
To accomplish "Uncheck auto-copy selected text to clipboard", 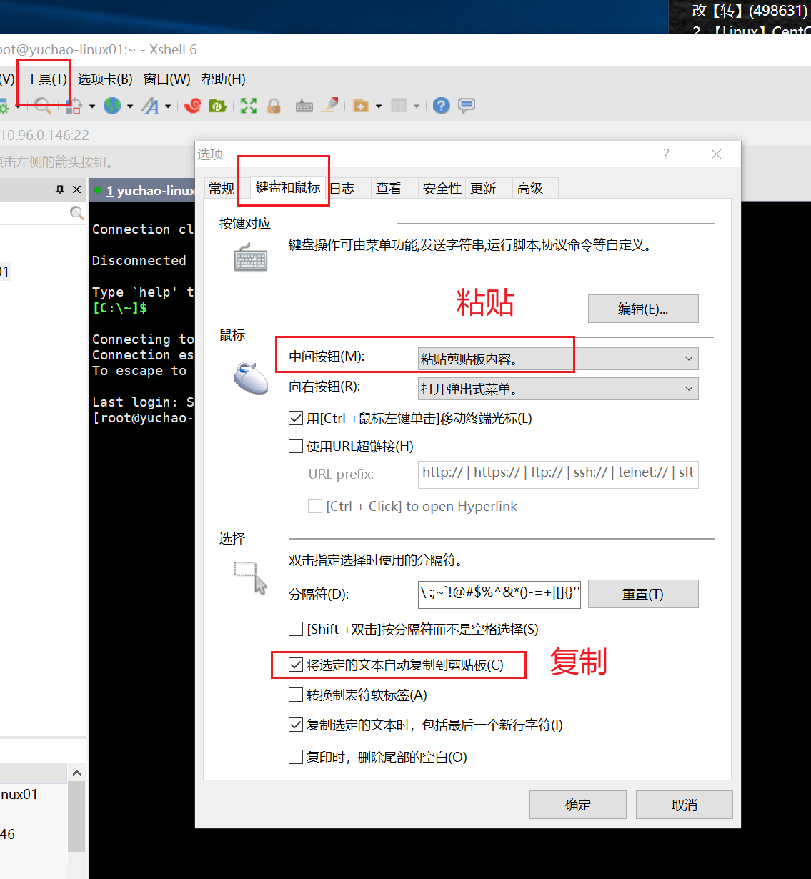I will pyautogui.click(x=296, y=665).
